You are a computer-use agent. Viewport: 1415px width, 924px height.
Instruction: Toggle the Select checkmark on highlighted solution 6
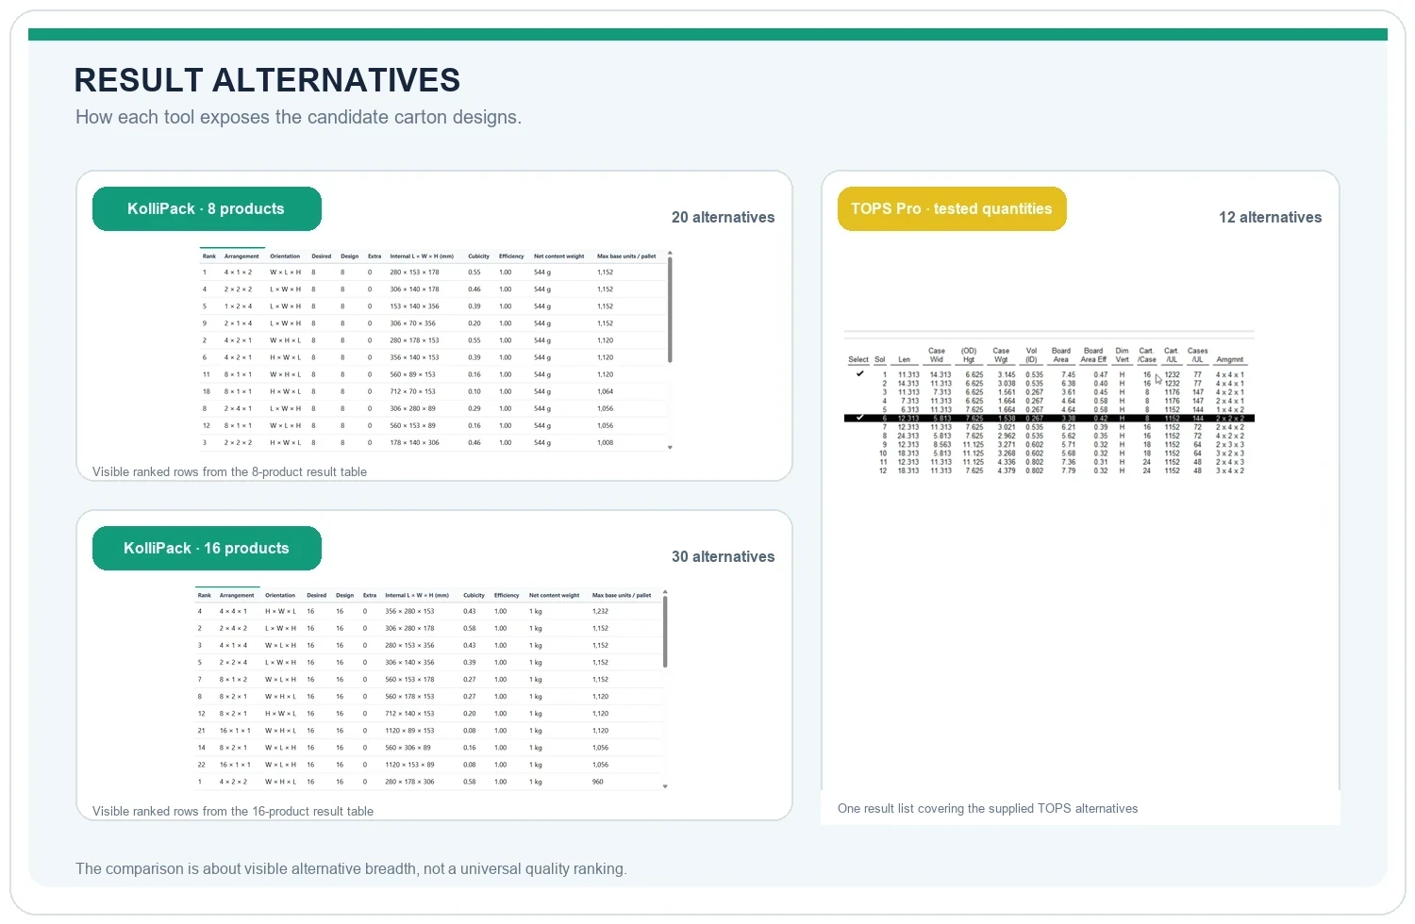pos(859,418)
